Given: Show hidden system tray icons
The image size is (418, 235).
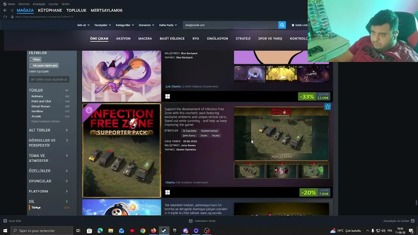Looking at the screenshot, I should 368,231.
